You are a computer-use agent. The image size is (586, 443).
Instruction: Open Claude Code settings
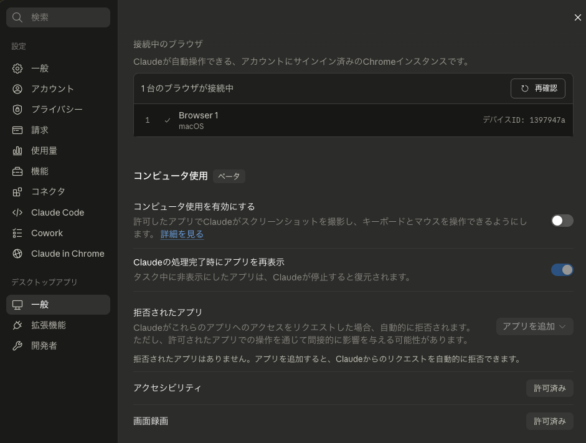pos(58,212)
